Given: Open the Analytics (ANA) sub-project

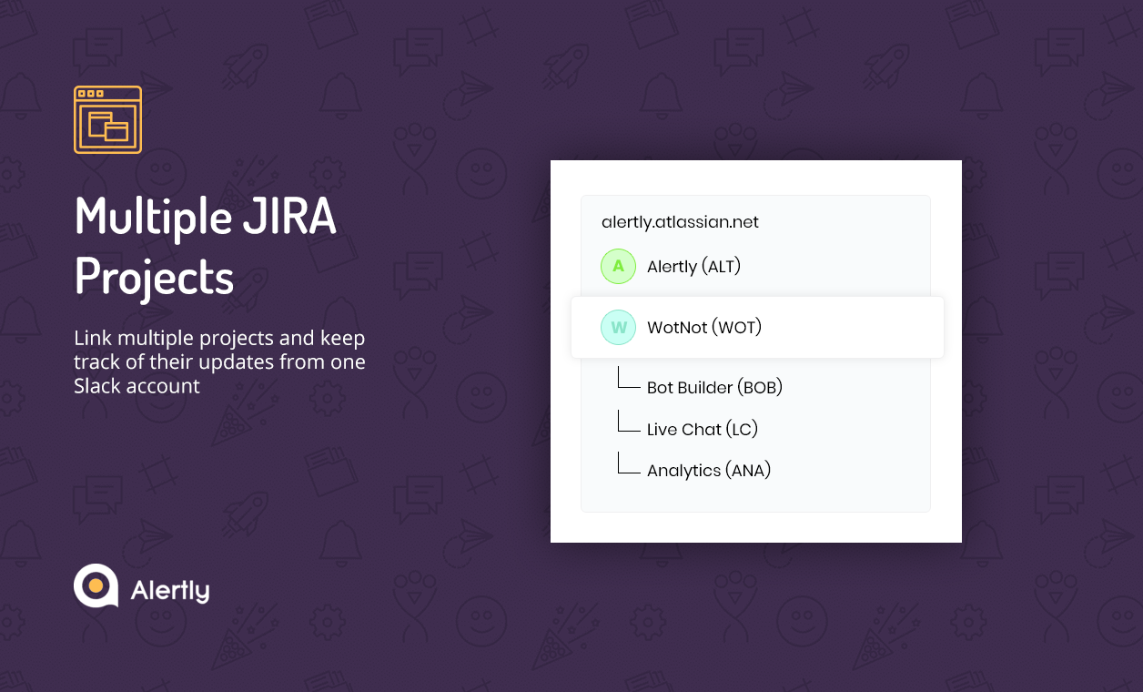Looking at the screenshot, I should (x=709, y=471).
